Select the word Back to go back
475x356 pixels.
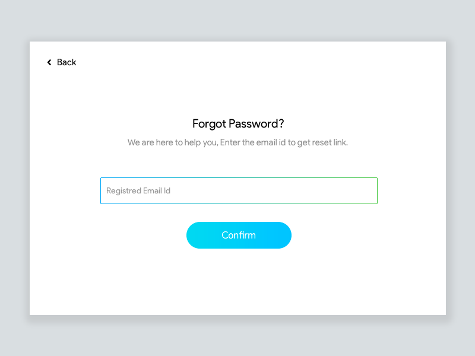(x=66, y=62)
